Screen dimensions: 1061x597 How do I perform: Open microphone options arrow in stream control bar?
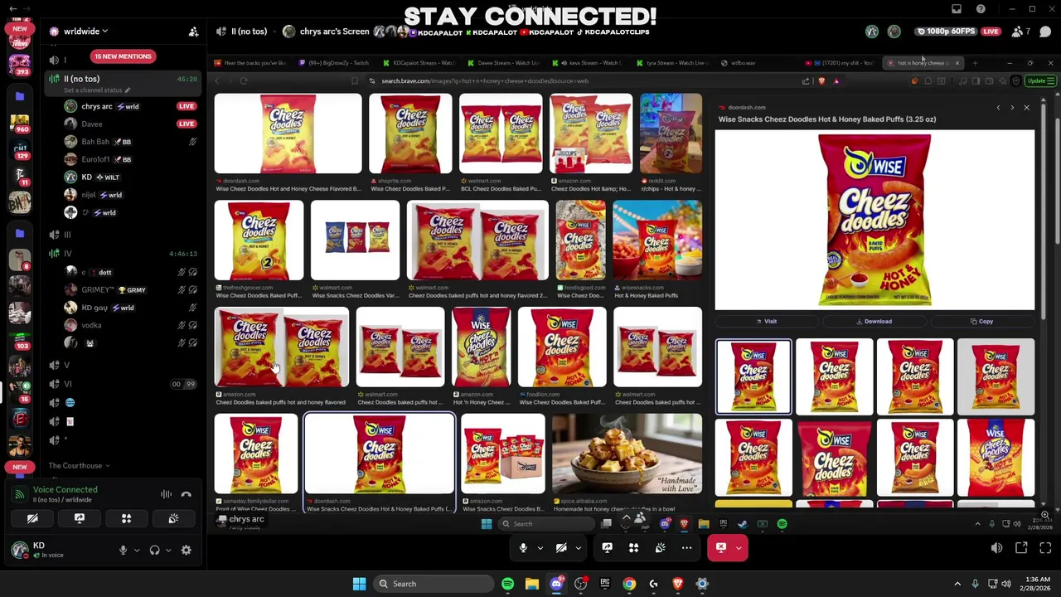coord(540,548)
